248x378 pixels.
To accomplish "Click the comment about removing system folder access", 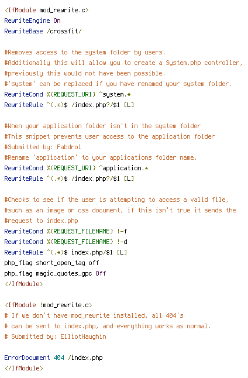I will pyautogui.click(x=85, y=52).
